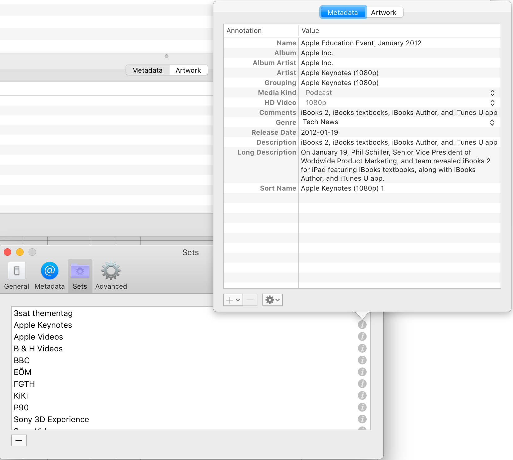Click the remove annotation minus button in popover
This screenshot has height=460, width=513.
(x=250, y=300)
